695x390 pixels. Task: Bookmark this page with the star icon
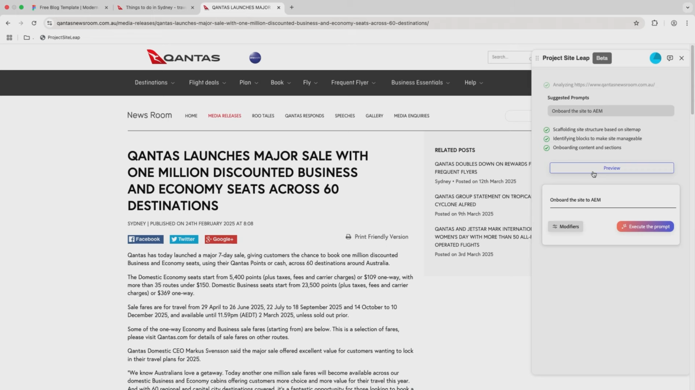coord(636,23)
